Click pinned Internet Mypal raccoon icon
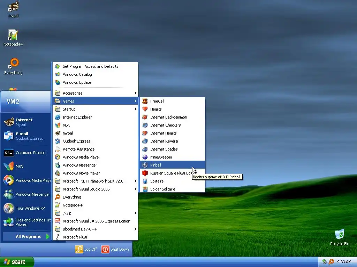 [x=9, y=122]
